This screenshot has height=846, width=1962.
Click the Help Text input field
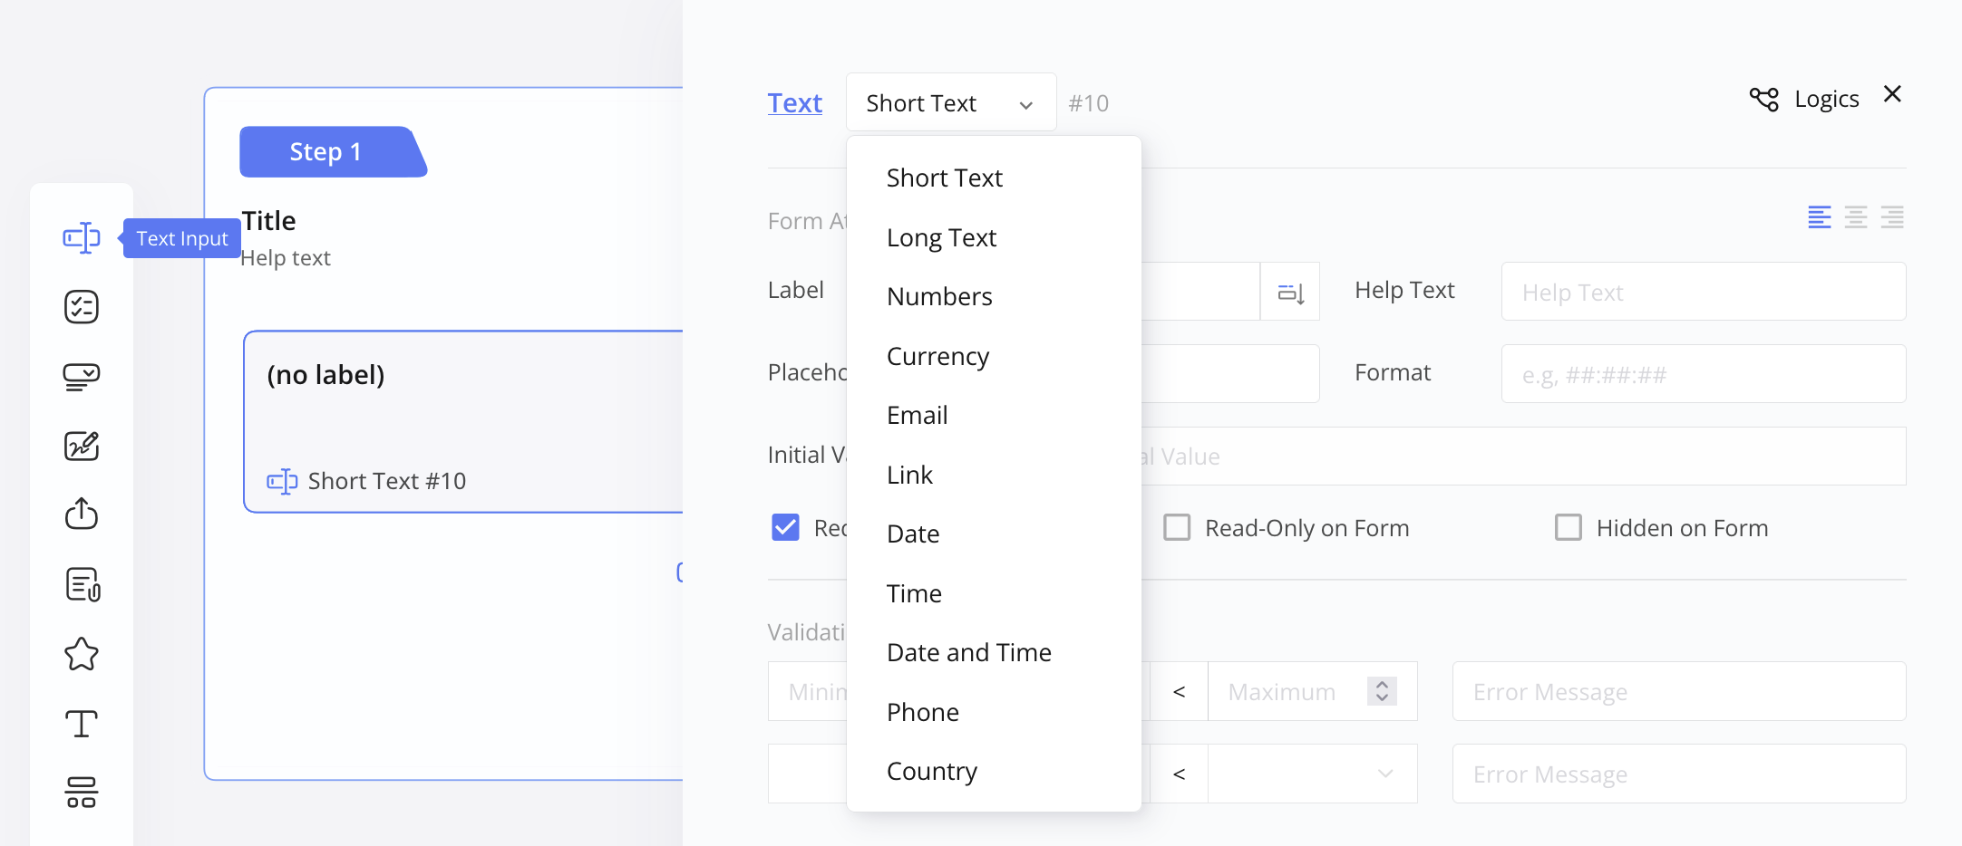click(1704, 292)
